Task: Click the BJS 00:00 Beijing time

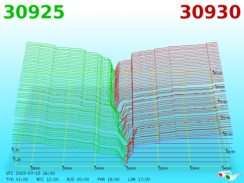Action: pos(78,179)
